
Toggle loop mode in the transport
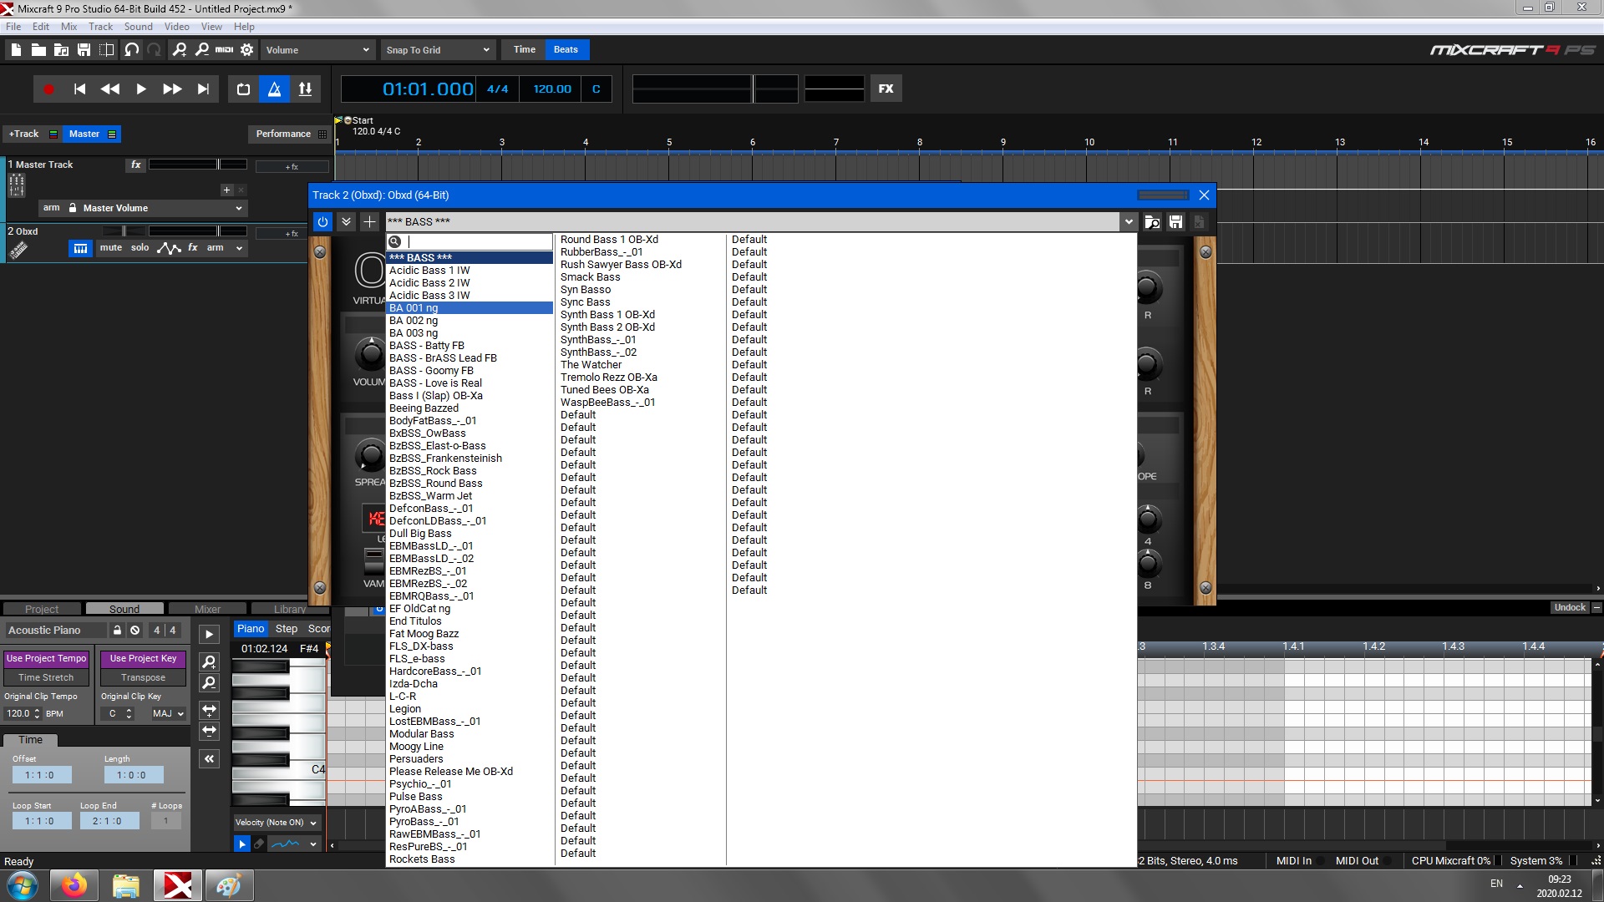tap(243, 89)
